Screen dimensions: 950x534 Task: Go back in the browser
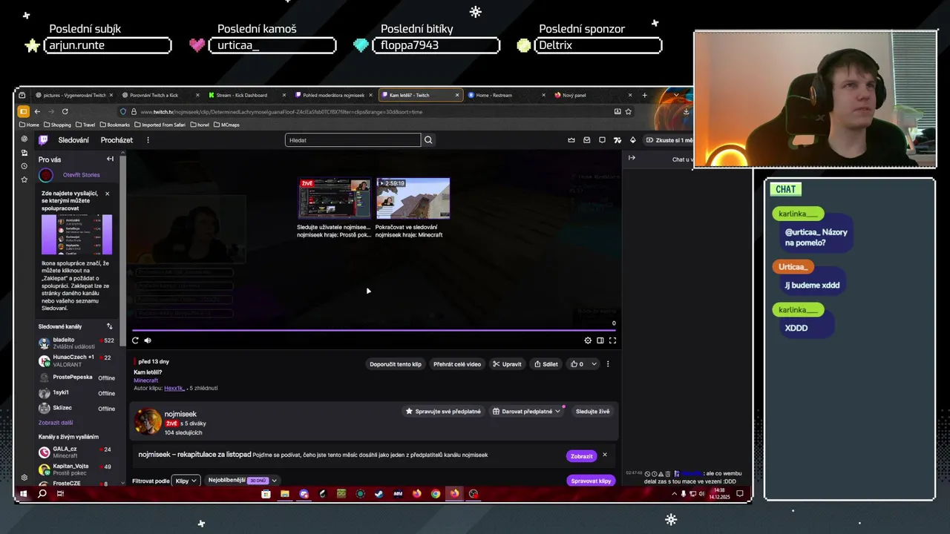[x=37, y=111]
